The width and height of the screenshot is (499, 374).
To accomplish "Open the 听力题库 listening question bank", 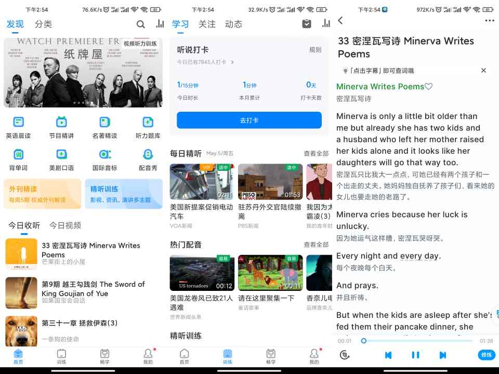I will click(148, 123).
